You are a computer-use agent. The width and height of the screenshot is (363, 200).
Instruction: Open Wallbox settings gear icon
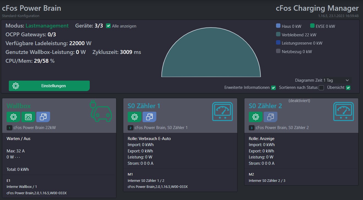click(x=13, y=117)
